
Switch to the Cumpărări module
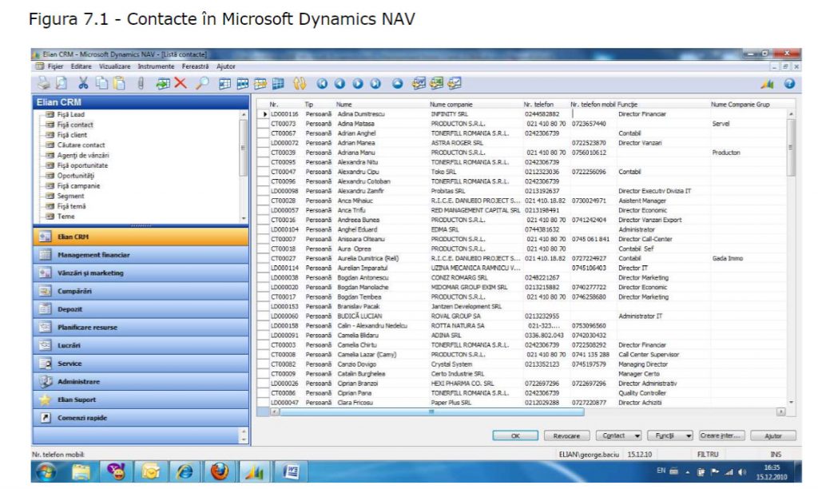click(x=141, y=291)
